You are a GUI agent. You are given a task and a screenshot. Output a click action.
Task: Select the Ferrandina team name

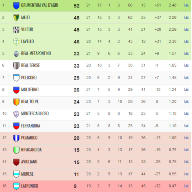[x=30, y=126]
